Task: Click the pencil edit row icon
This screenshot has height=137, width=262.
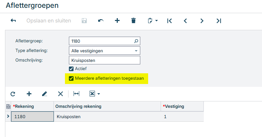Action: tap(45, 94)
